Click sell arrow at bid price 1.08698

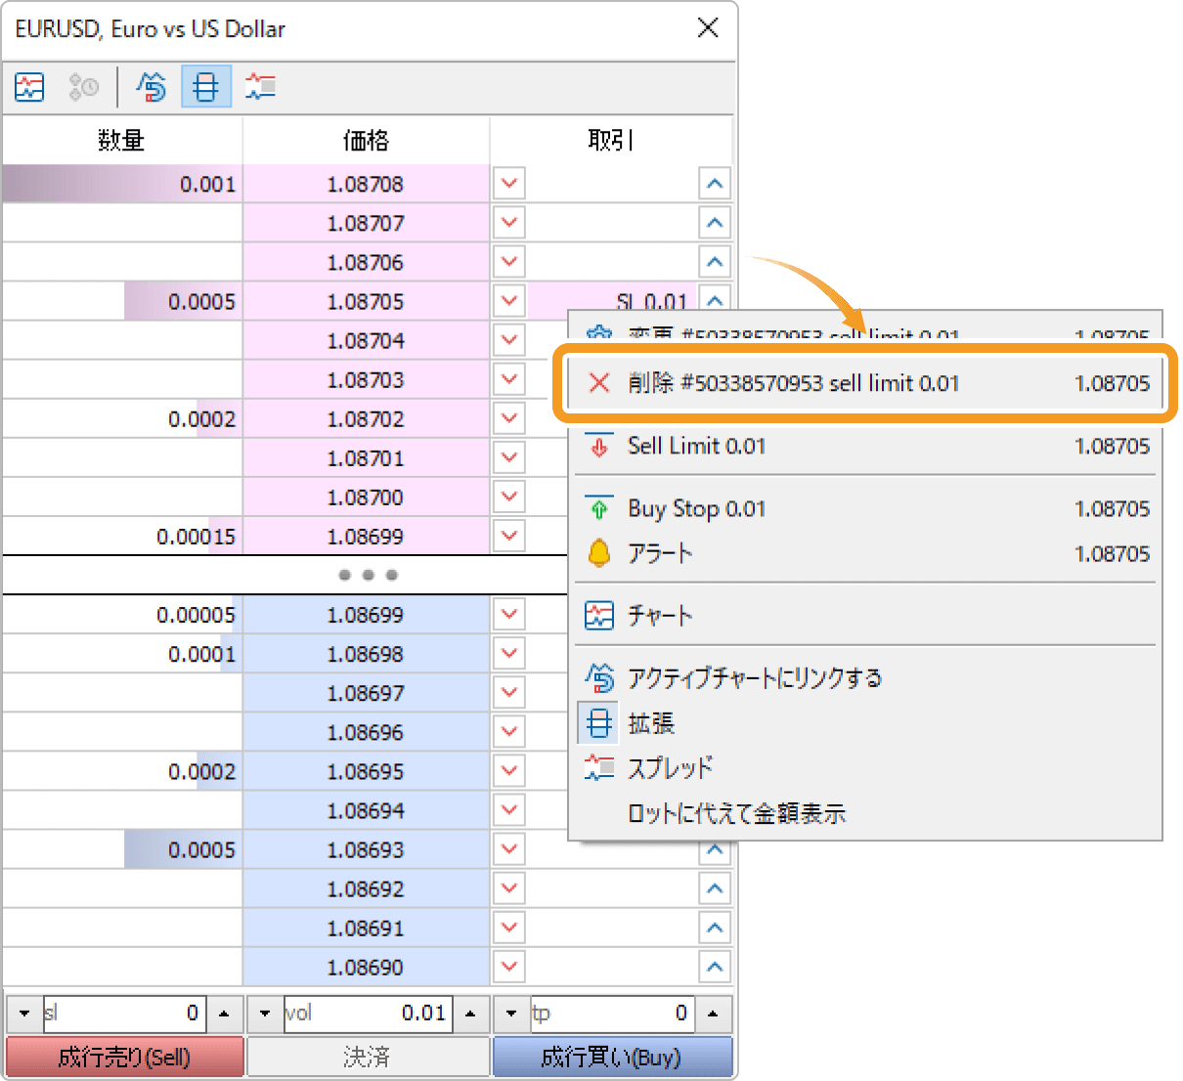tap(509, 653)
